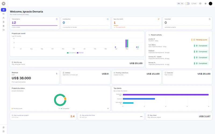Click the Collected amount US$ 20.100
The height and width of the screenshot is (134, 215).
point(204,74)
